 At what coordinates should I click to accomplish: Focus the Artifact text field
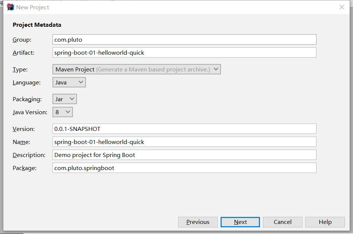(x=184, y=52)
